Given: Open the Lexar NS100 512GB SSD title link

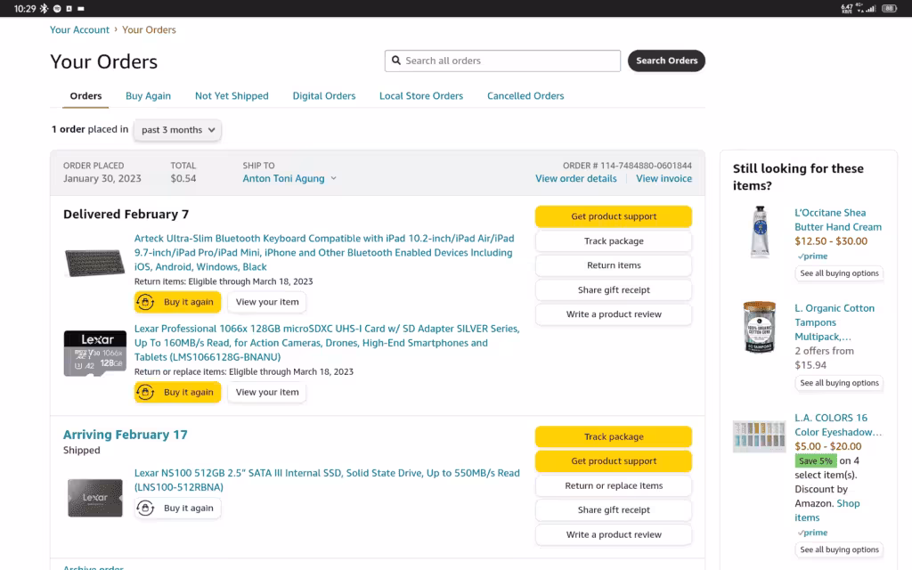Looking at the screenshot, I should [327, 480].
